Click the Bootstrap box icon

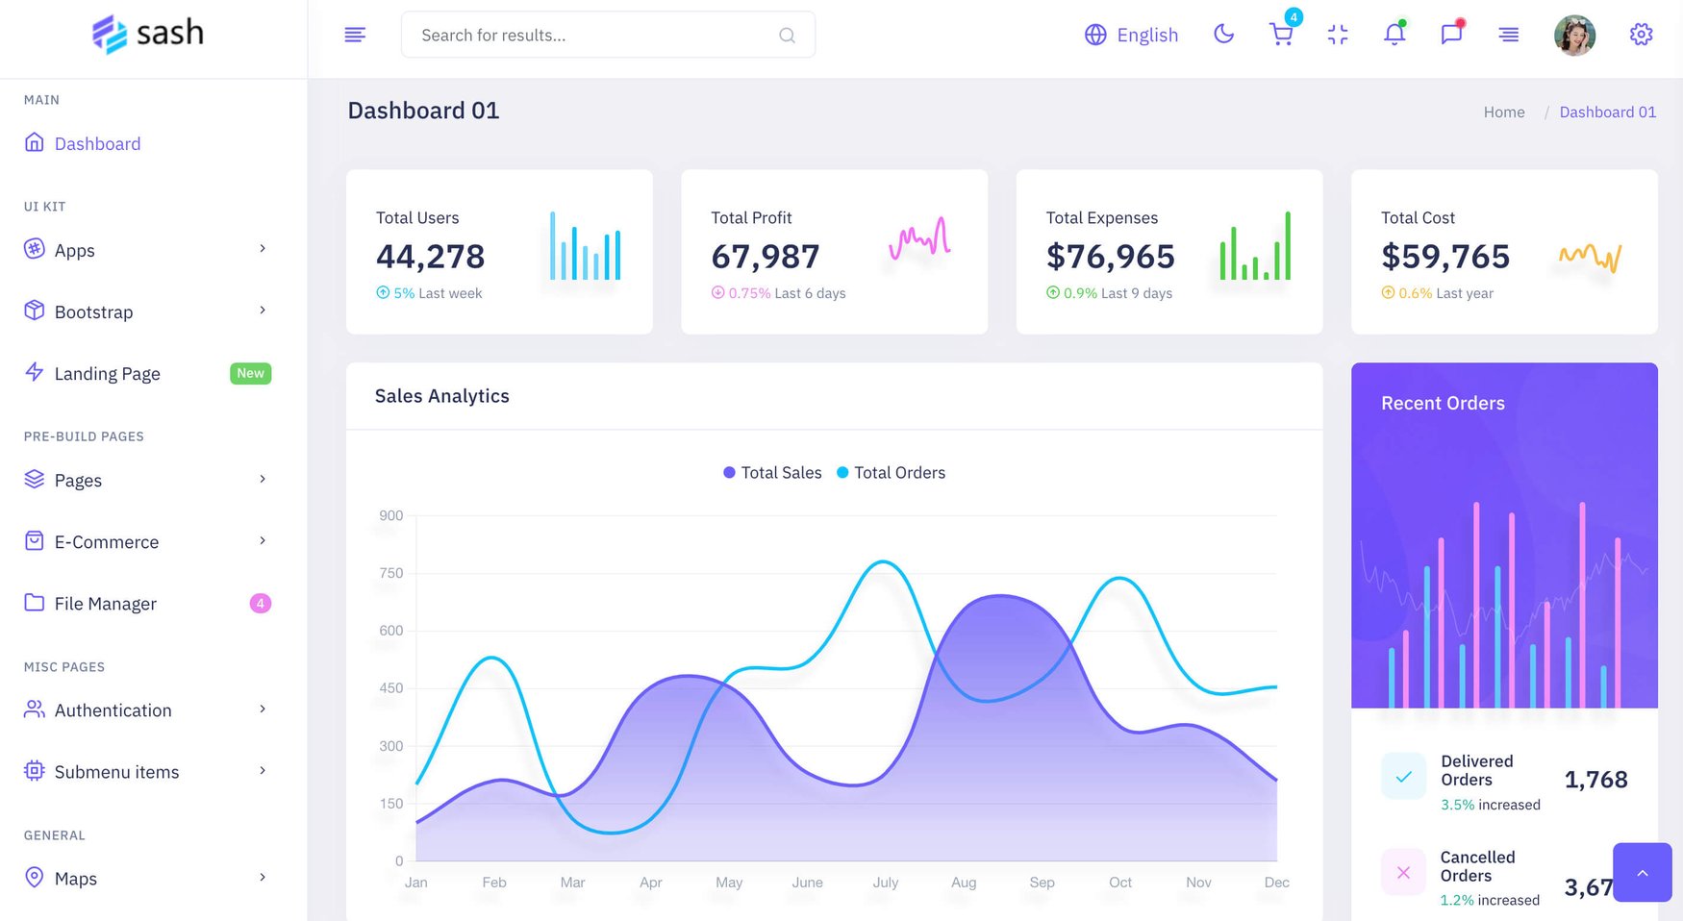(x=35, y=311)
